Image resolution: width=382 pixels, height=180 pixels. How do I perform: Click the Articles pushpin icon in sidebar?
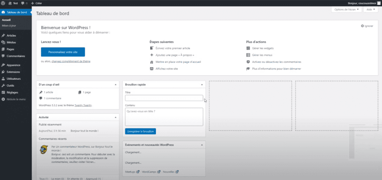pos(3,36)
